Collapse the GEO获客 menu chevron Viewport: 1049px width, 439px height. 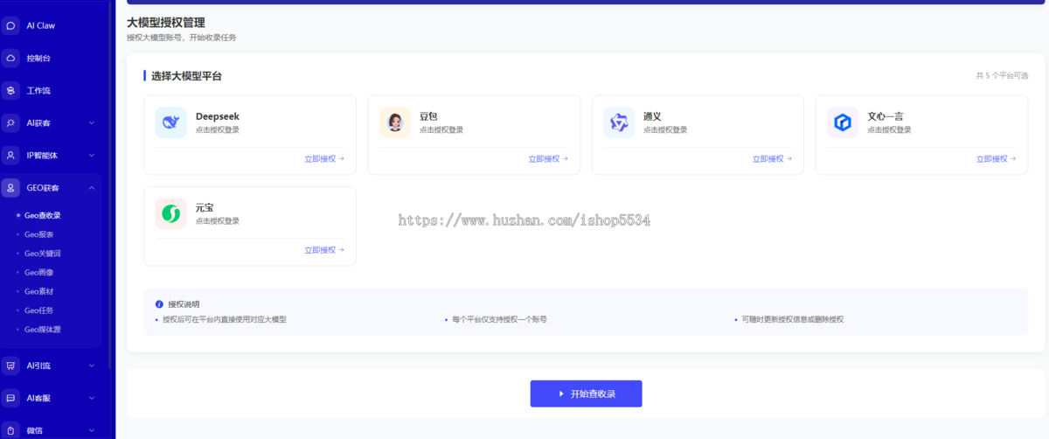(x=92, y=187)
